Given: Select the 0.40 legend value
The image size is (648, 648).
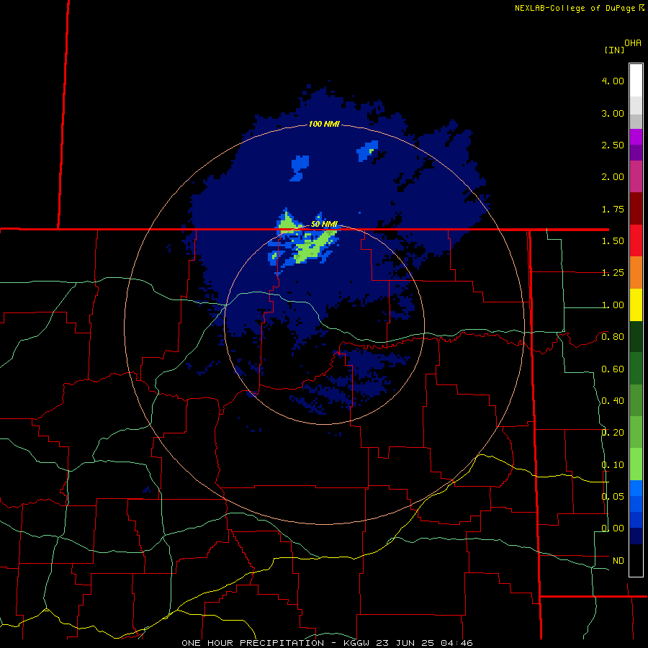Looking at the screenshot, I should pos(613,401).
